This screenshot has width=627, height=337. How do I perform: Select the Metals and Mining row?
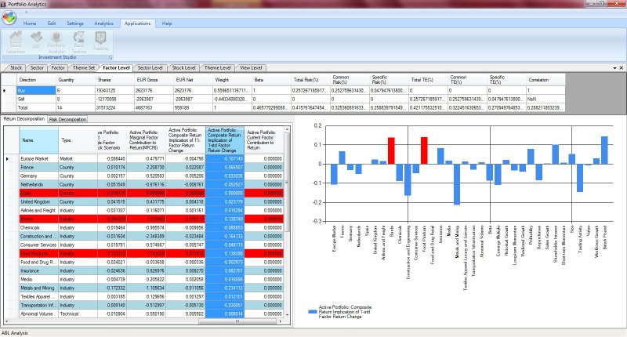click(x=144, y=288)
